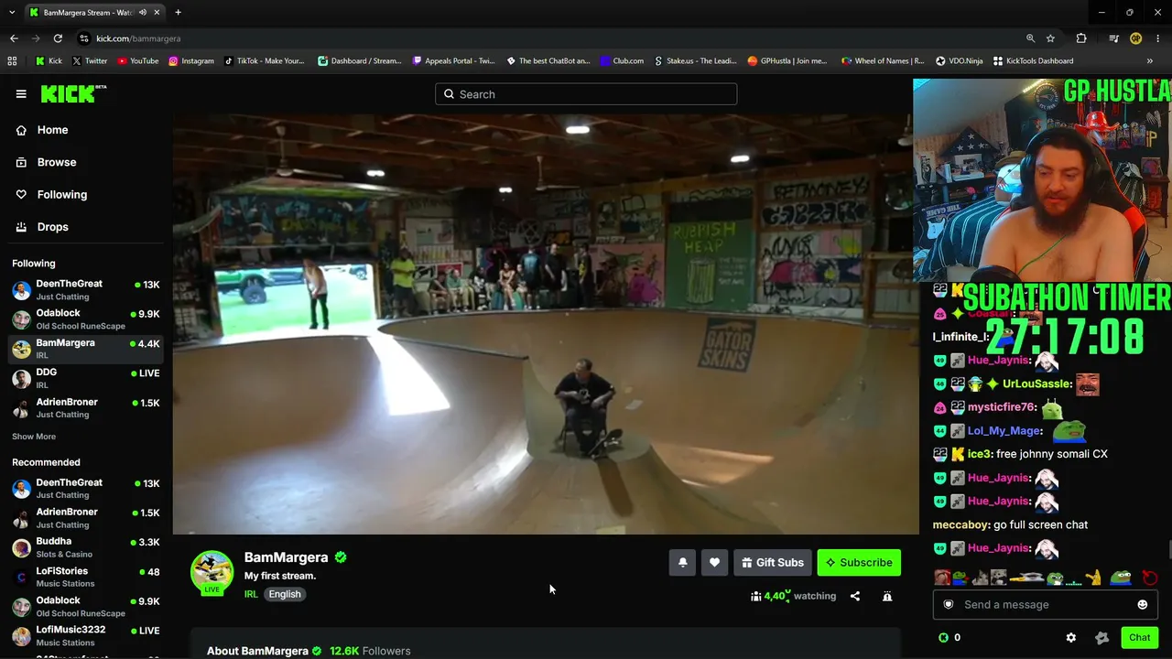This screenshot has width=1172, height=659.
Task: Click the badge icon beside chat settings
Action: [x=1101, y=638]
